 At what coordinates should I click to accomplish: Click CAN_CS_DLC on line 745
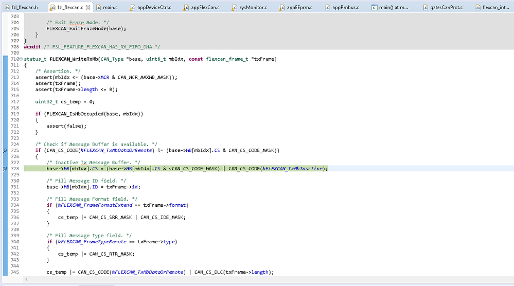(209, 272)
